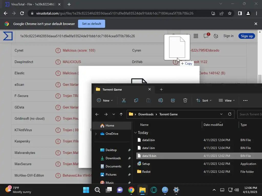This screenshot has height=196, width=262.
Task: Reload the VirusTotal page in Chrome
Action: [x=22, y=13]
